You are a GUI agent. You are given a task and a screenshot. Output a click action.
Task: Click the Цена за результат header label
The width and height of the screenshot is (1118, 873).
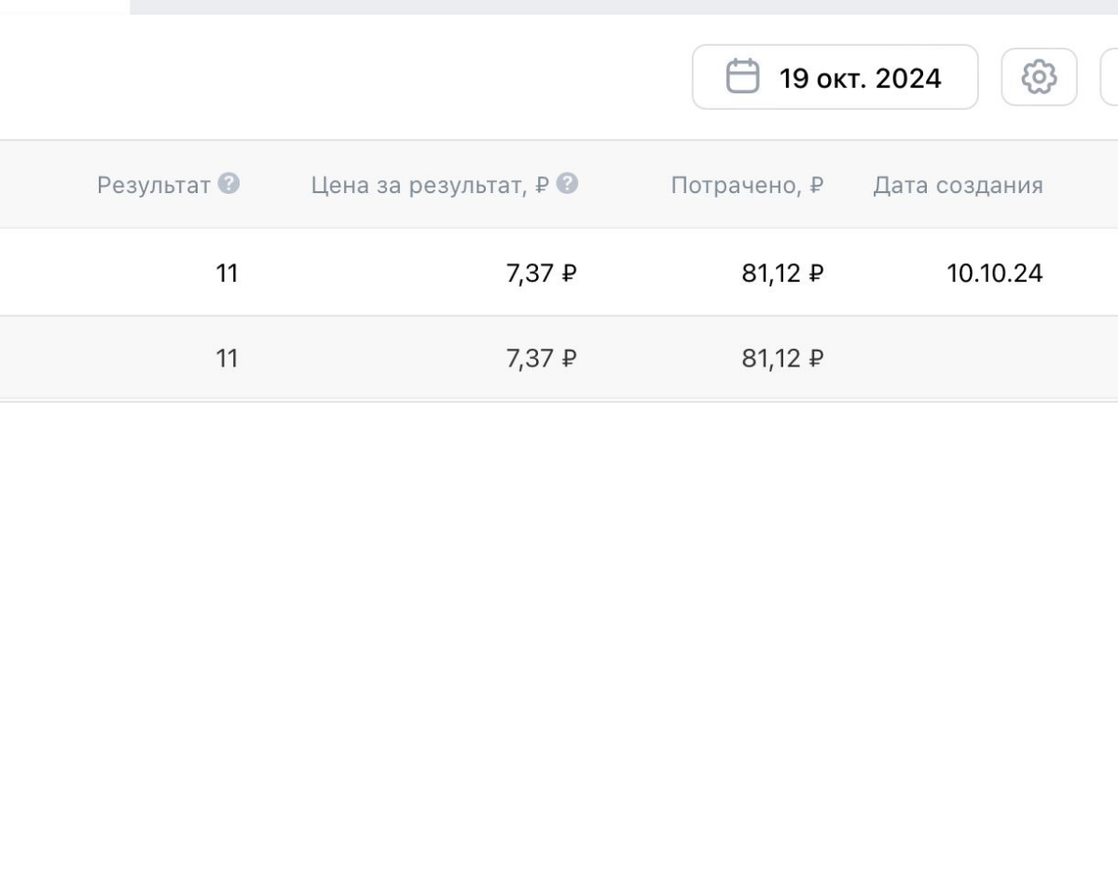[429, 185]
